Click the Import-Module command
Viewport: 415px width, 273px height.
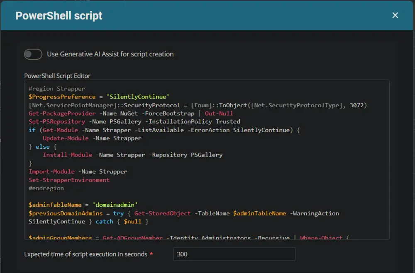[x=51, y=172]
